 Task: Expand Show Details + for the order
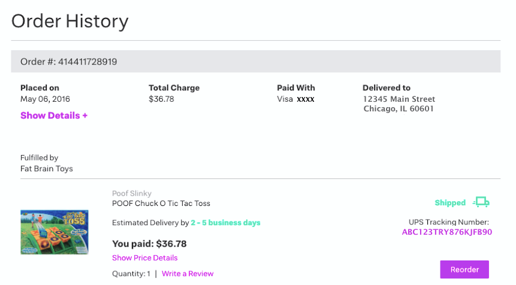click(x=54, y=116)
